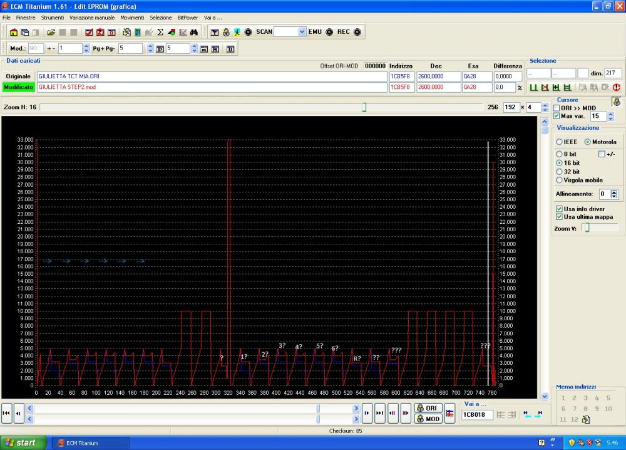Open the File menu
Screen dimensions: 626x450
(x=6, y=18)
